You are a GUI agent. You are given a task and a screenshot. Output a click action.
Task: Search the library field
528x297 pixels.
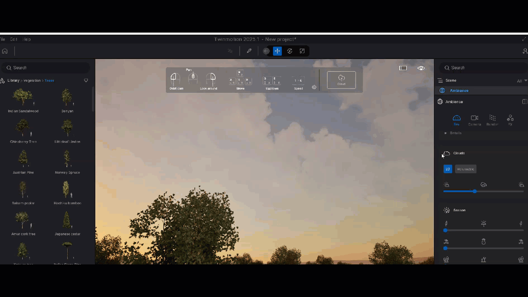point(45,68)
